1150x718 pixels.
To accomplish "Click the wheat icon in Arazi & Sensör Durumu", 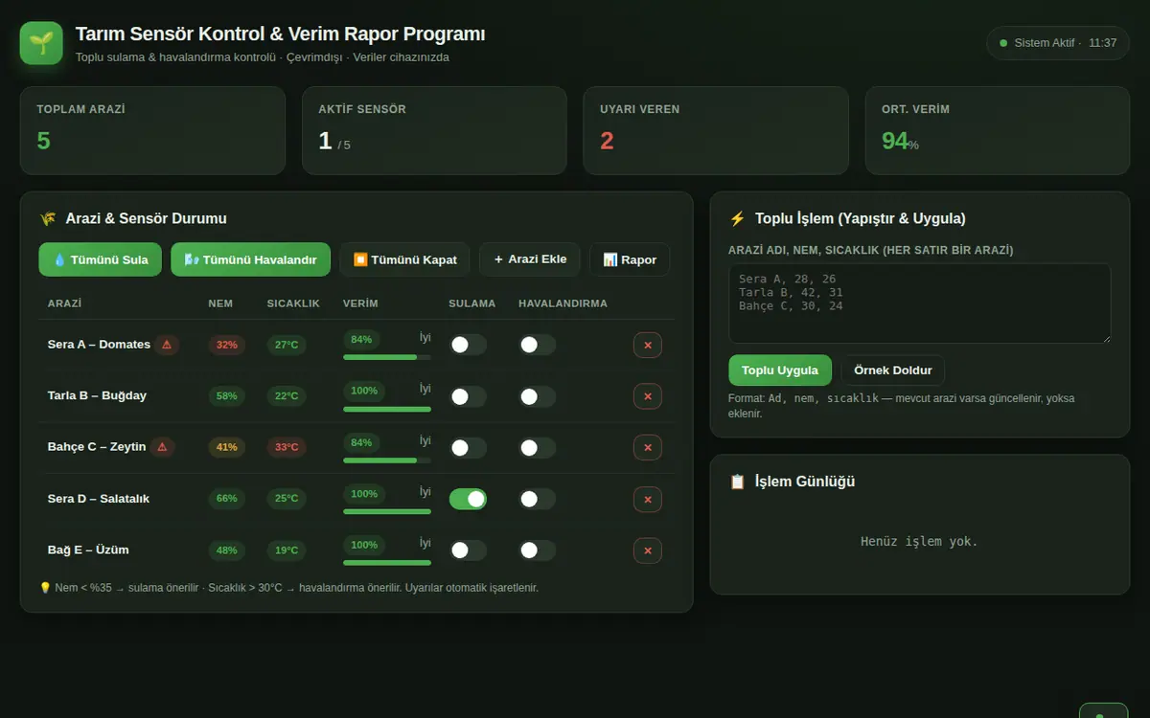I will pos(48,218).
